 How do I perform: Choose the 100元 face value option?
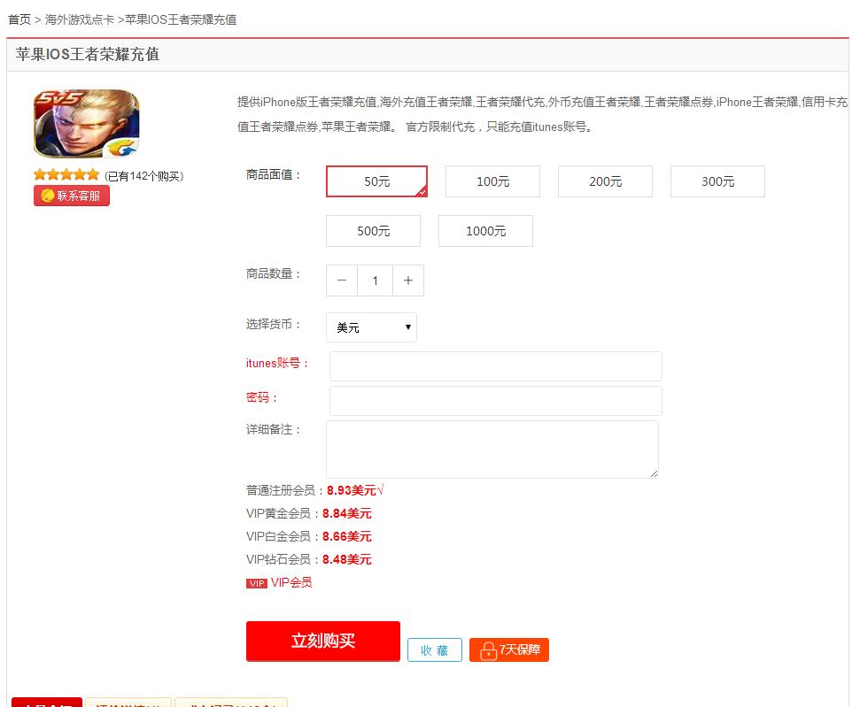(492, 181)
